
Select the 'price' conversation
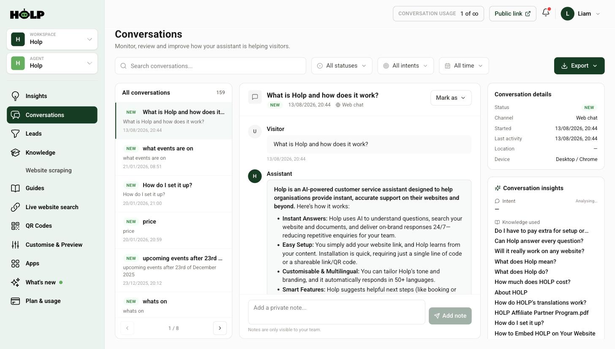click(174, 230)
